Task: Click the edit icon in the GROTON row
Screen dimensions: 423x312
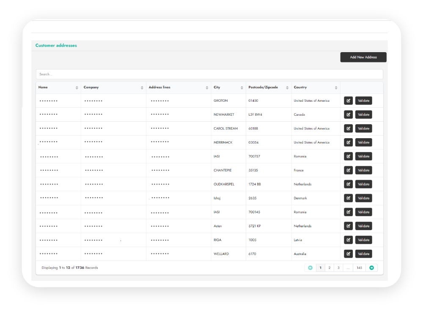Action: (x=348, y=100)
